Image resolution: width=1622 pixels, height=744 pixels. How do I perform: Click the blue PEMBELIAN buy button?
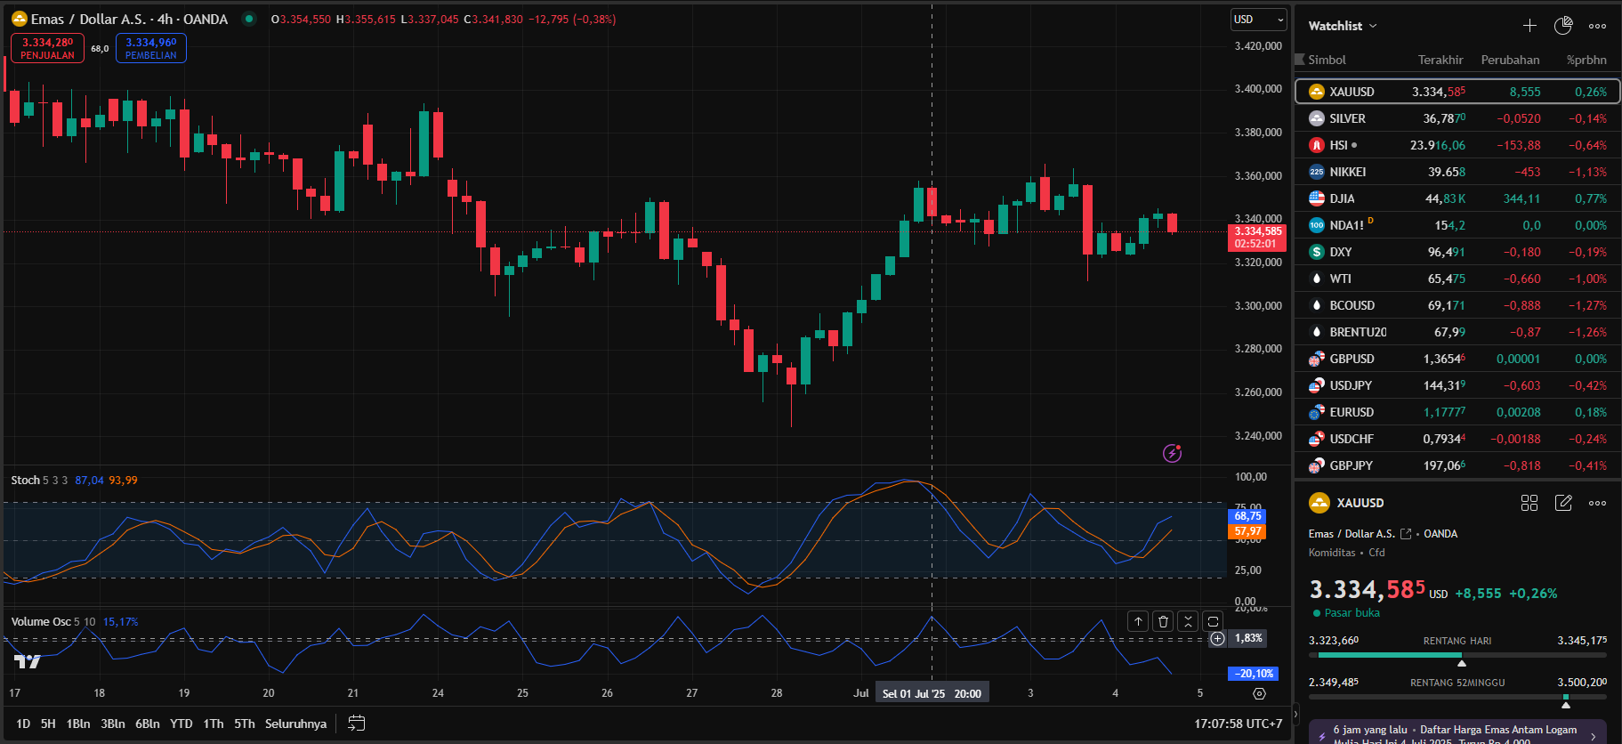151,48
